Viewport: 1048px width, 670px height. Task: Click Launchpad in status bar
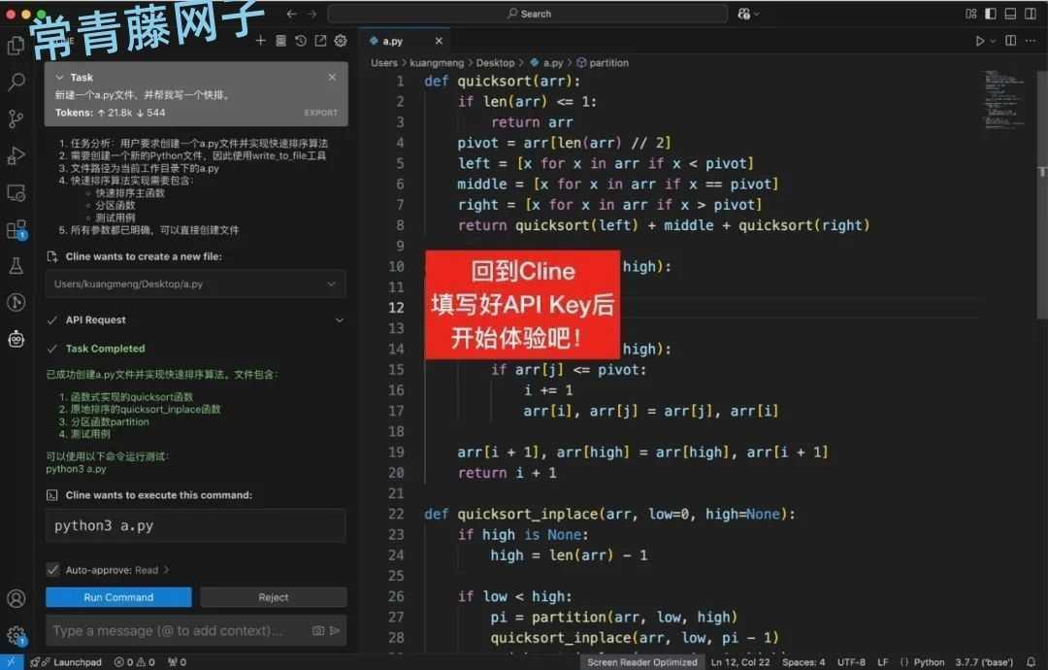[x=66, y=662]
